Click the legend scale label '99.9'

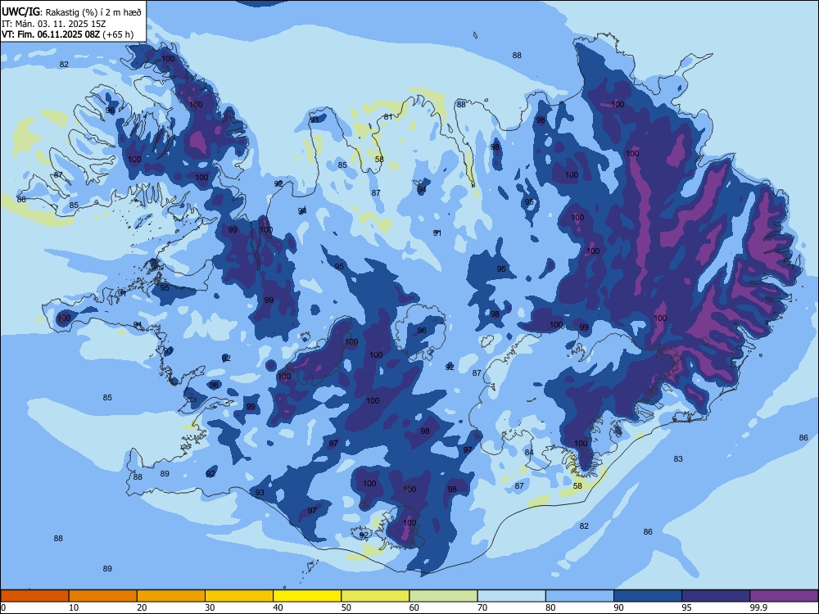coord(758,607)
